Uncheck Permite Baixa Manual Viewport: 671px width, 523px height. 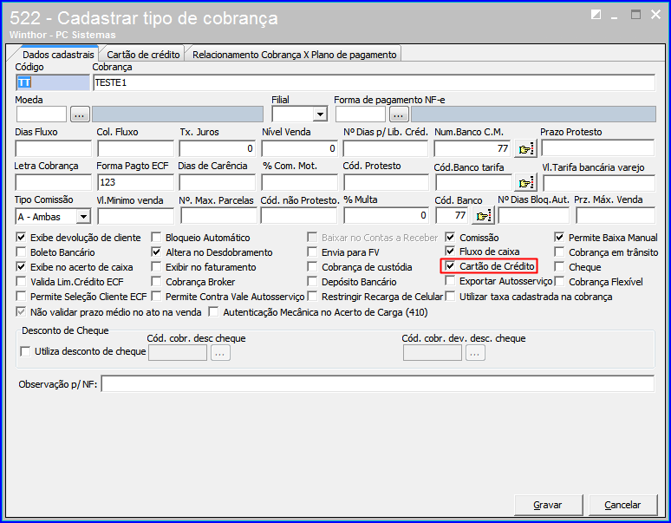pos(559,237)
